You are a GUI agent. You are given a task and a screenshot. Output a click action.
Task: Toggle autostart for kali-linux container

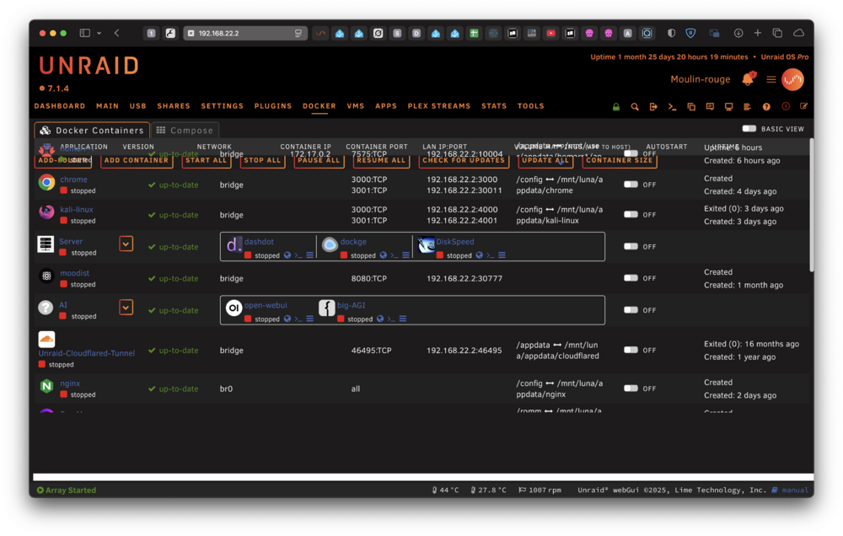point(631,215)
